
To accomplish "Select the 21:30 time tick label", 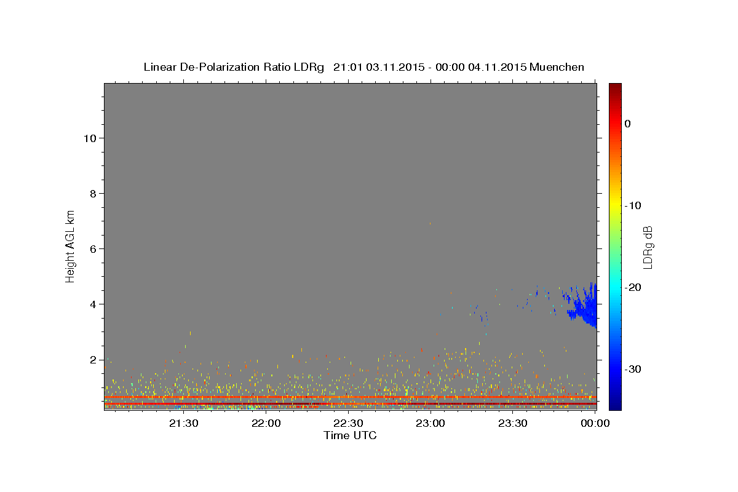I will tap(183, 423).
